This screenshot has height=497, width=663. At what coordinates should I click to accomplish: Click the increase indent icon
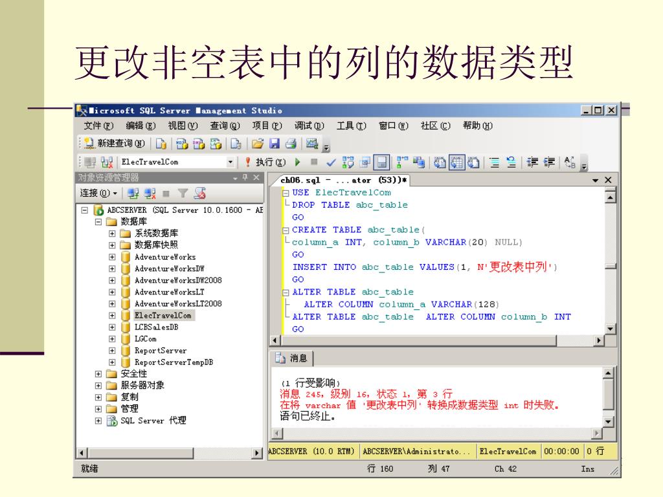tap(549, 162)
